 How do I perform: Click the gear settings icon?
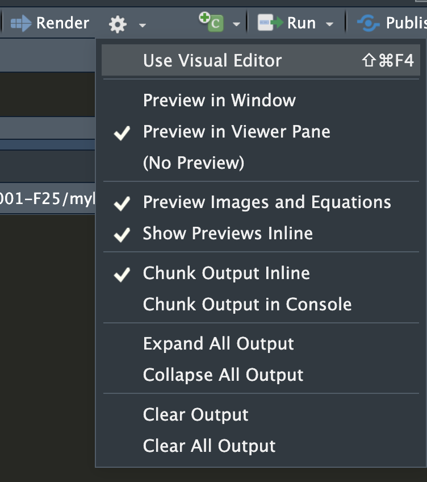(118, 24)
